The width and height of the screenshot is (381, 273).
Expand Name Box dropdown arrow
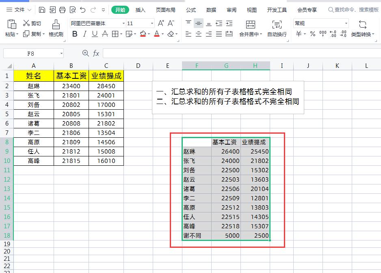click(x=61, y=53)
